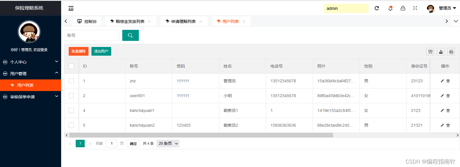The width and height of the screenshot is (460, 167).
Task: Click the search magnifier button
Action: coord(130,35)
